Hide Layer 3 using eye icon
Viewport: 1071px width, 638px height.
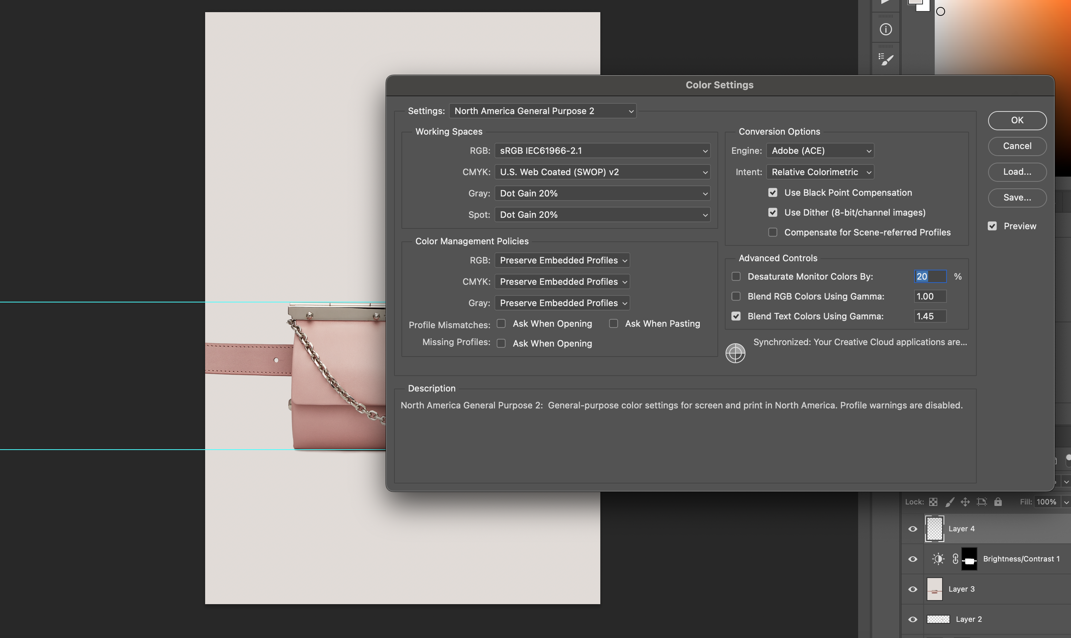913,589
